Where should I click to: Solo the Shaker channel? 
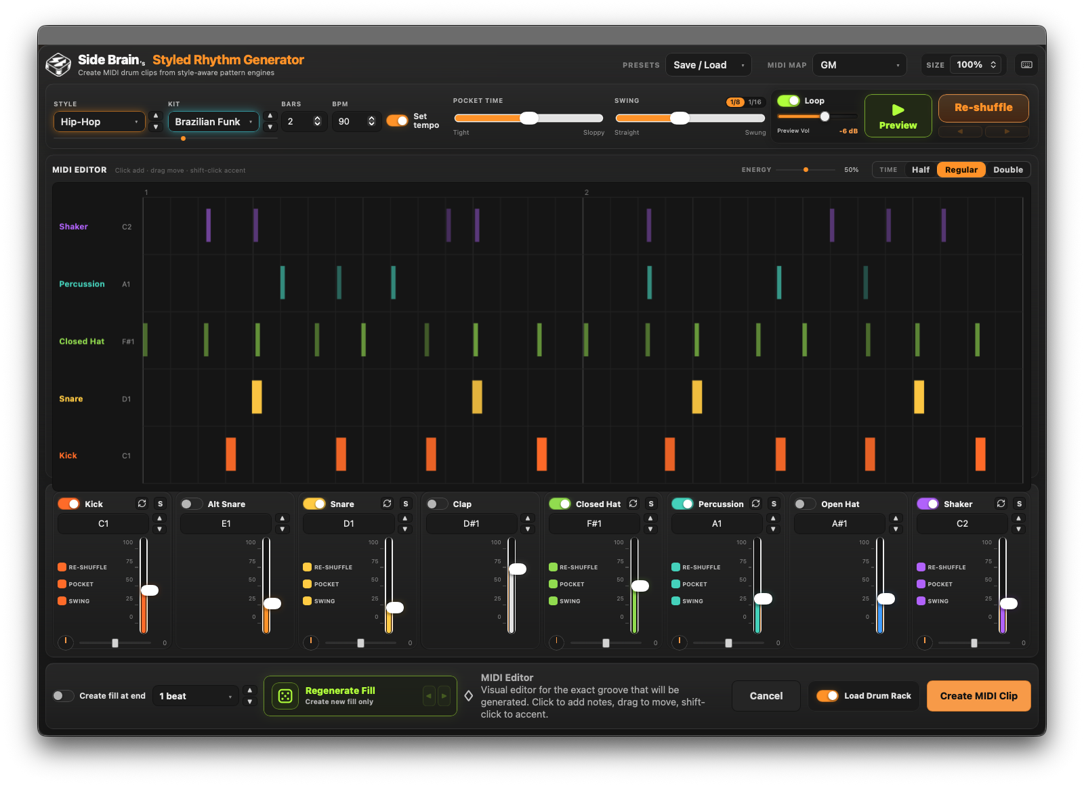tap(1019, 504)
